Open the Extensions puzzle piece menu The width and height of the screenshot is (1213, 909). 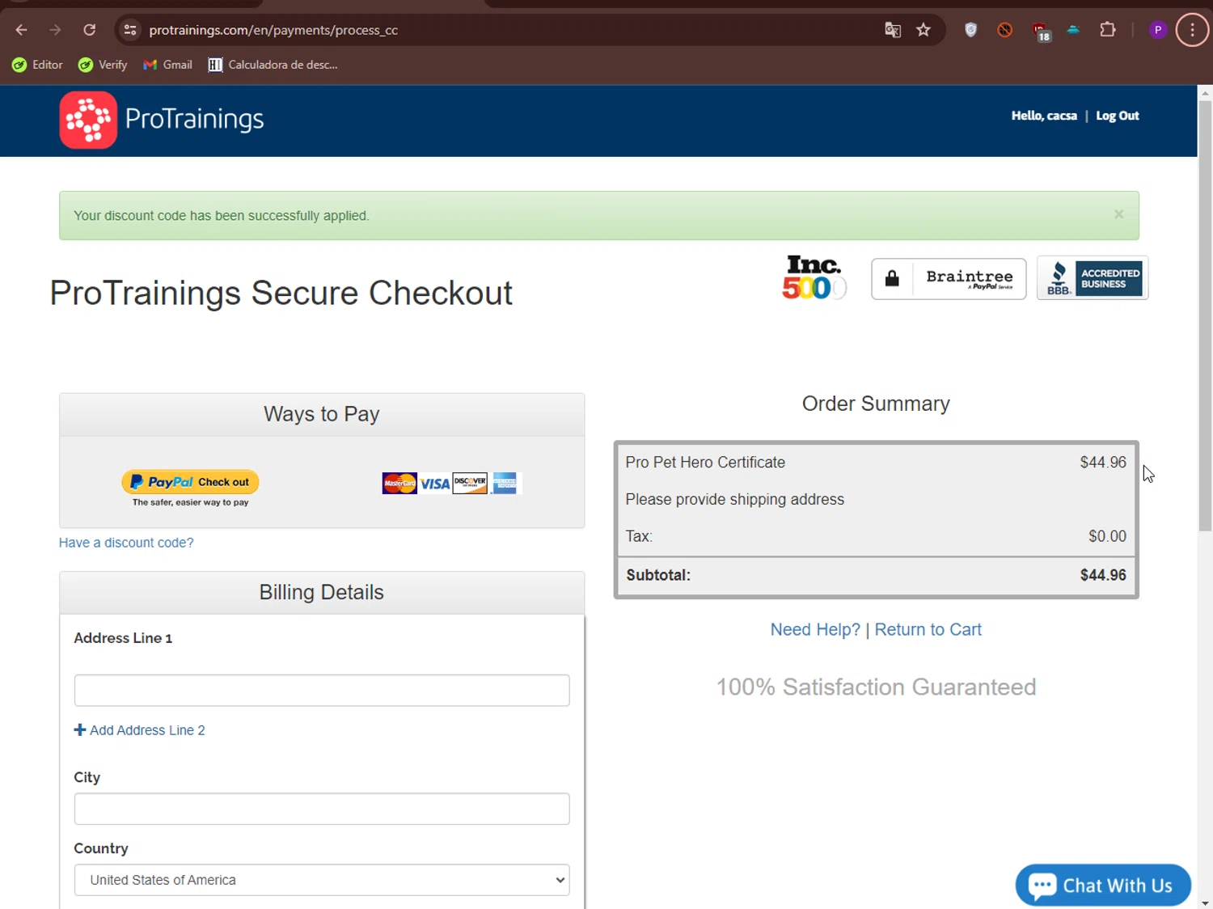click(x=1108, y=30)
